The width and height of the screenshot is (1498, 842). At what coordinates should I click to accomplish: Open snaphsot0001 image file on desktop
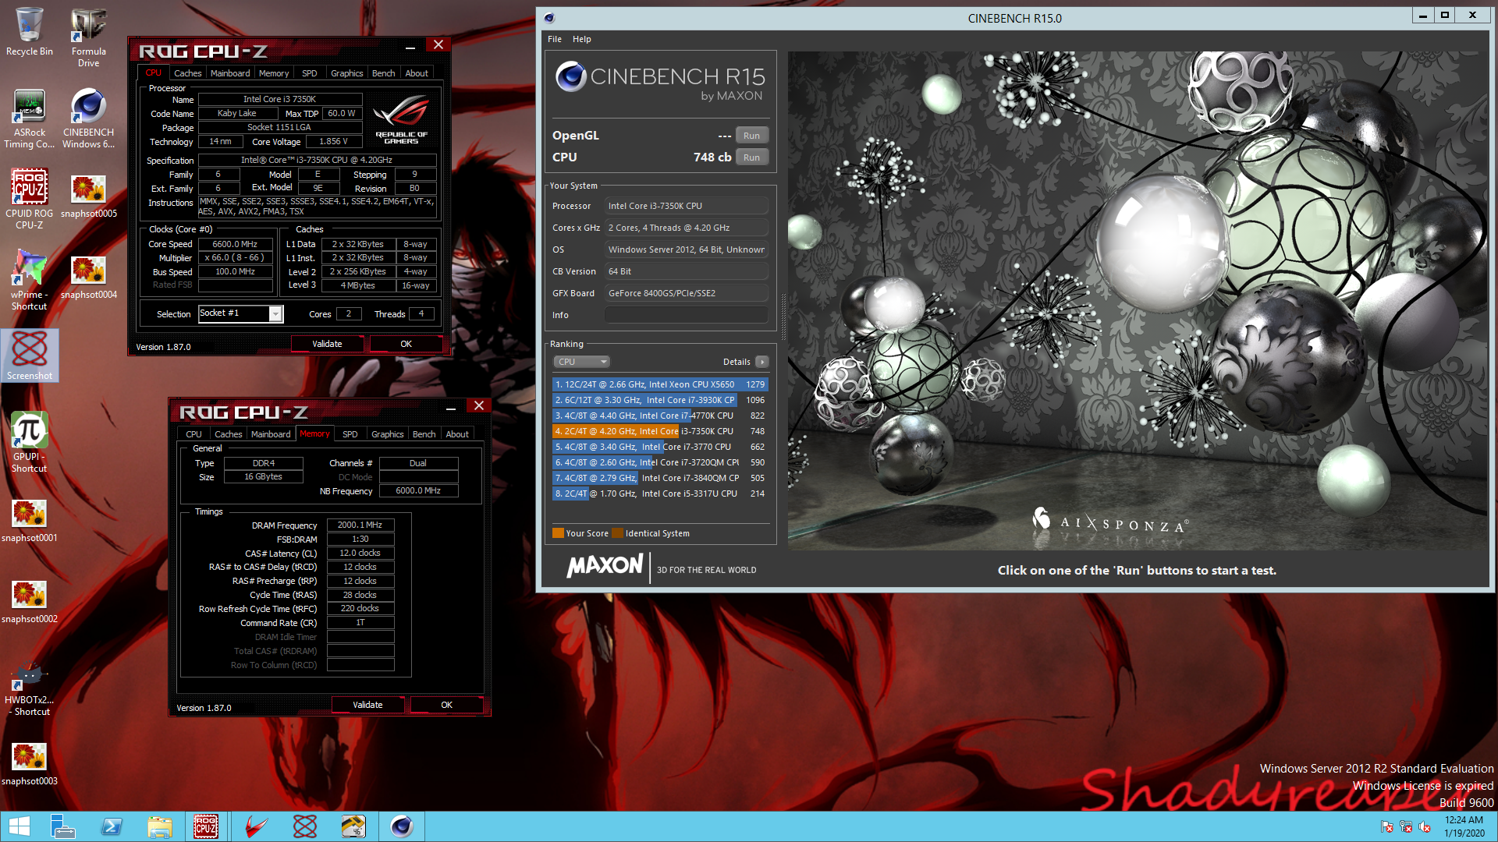coord(29,521)
